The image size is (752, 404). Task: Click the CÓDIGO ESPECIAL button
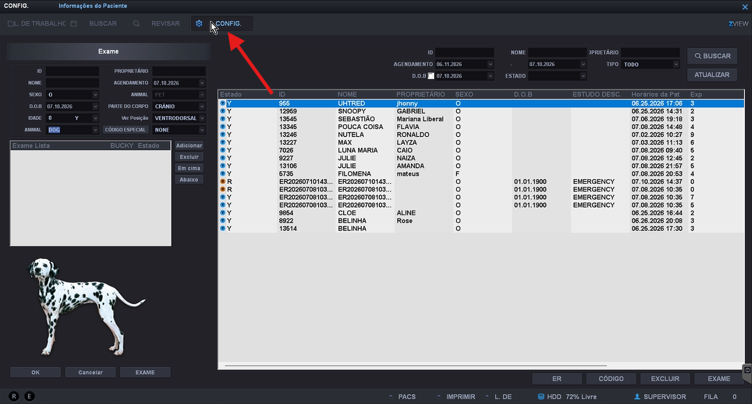pos(125,130)
